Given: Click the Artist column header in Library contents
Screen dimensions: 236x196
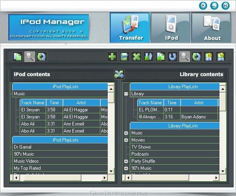Looking at the screenshot, I should point(199,103).
